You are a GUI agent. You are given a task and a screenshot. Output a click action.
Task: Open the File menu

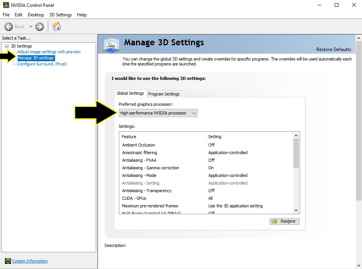(x=6, y=15)
